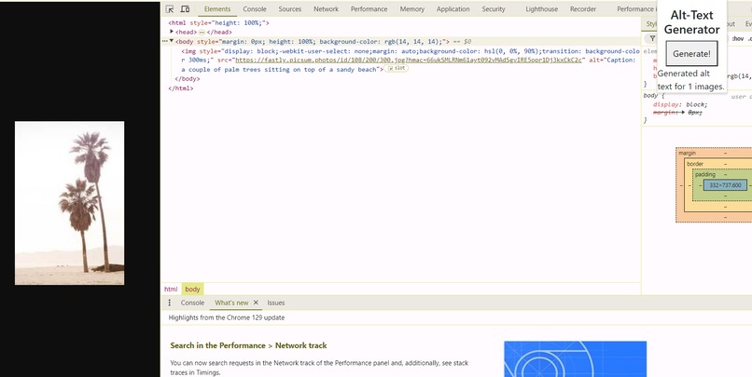Click the palm trees image
752x377 pixels.
tap(70, 203)
